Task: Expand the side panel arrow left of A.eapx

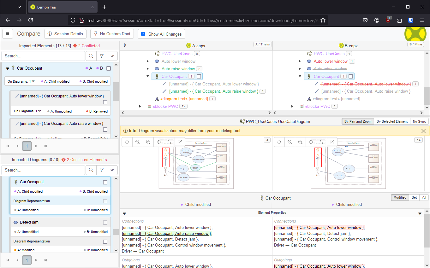Action: 125,45
